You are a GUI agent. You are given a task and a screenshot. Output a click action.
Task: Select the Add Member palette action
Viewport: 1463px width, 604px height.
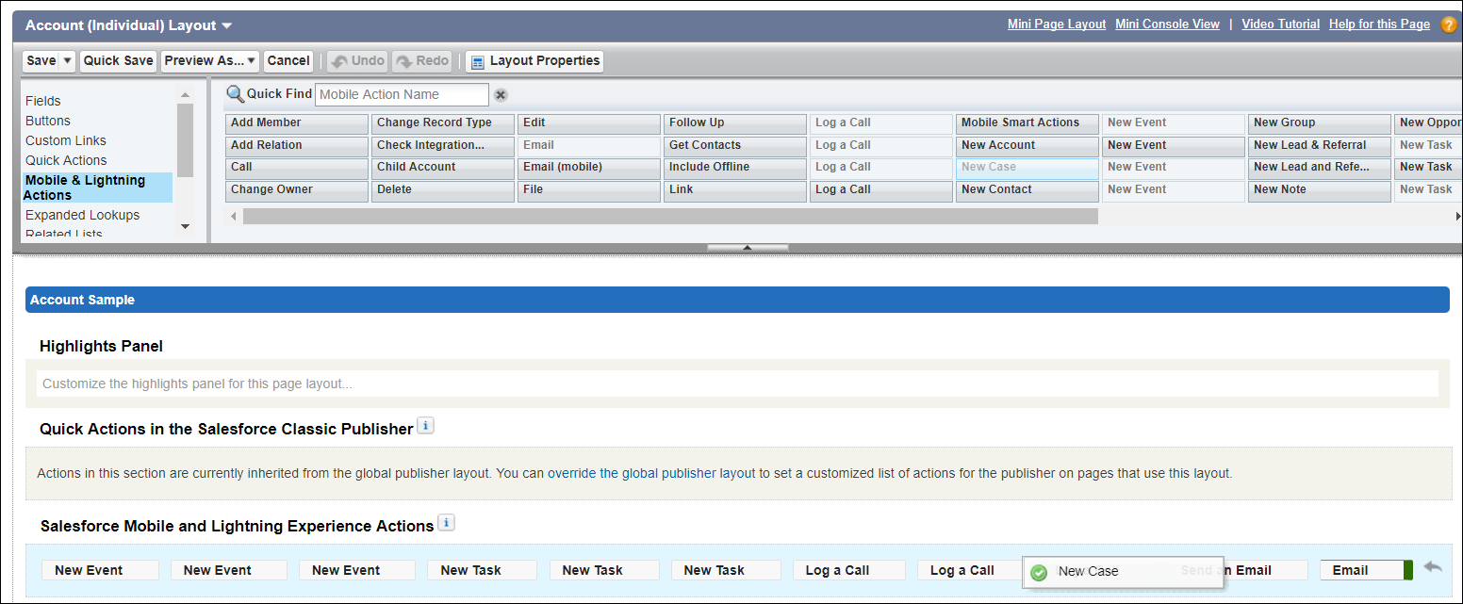tap(297, 123)
